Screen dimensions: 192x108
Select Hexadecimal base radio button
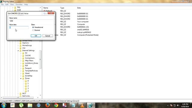33,27
